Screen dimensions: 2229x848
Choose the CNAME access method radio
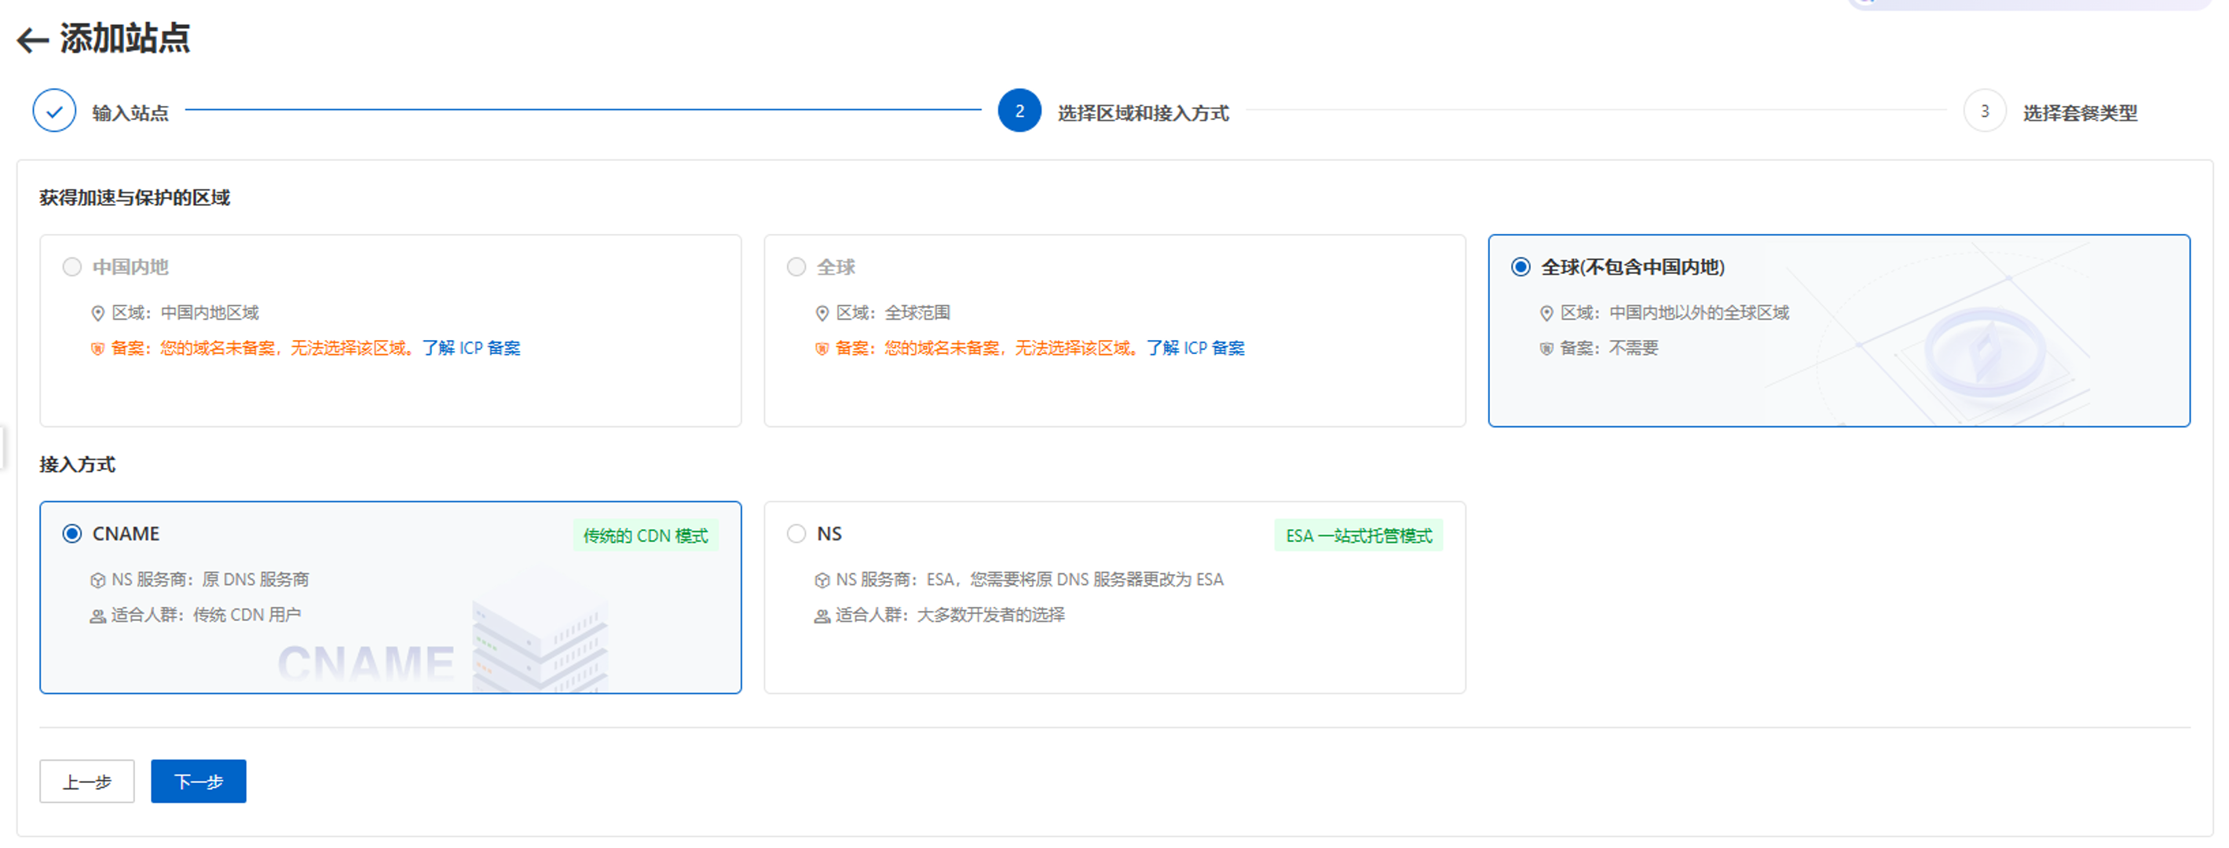pyautogui.click(x=71, y=534)
